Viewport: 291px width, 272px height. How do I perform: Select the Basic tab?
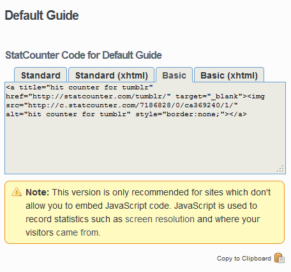[174, 75]
